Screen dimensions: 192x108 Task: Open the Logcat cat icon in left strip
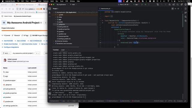pyautogui.click(x=49, y=82)
